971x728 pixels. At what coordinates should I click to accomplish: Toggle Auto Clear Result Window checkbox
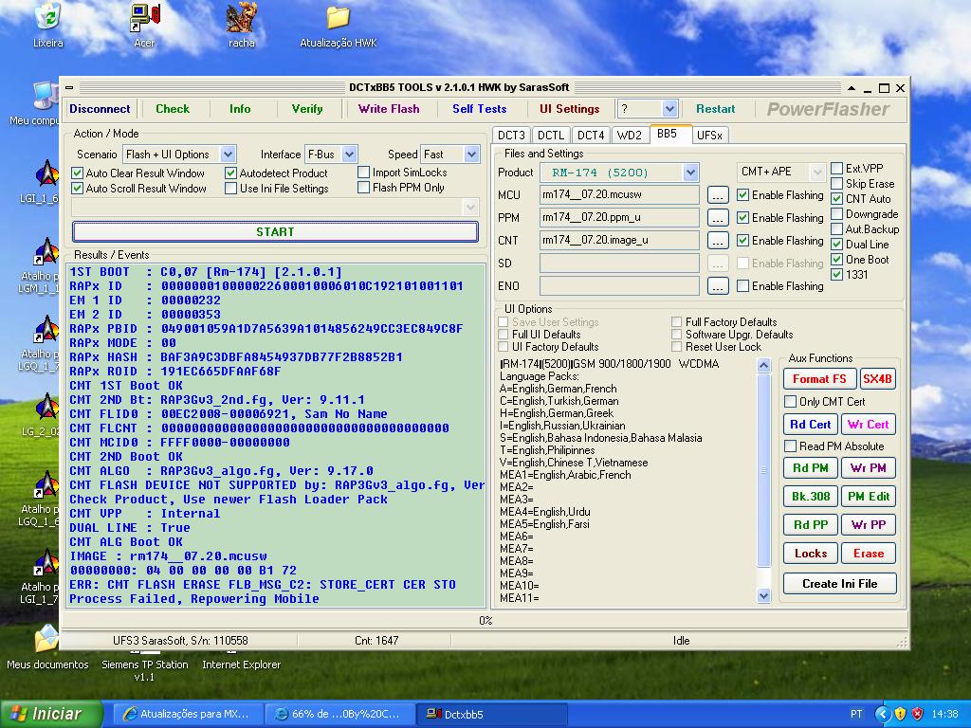[x=78, y=173]
